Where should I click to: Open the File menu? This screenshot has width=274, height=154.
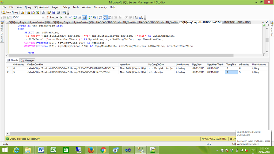[4, 7]
